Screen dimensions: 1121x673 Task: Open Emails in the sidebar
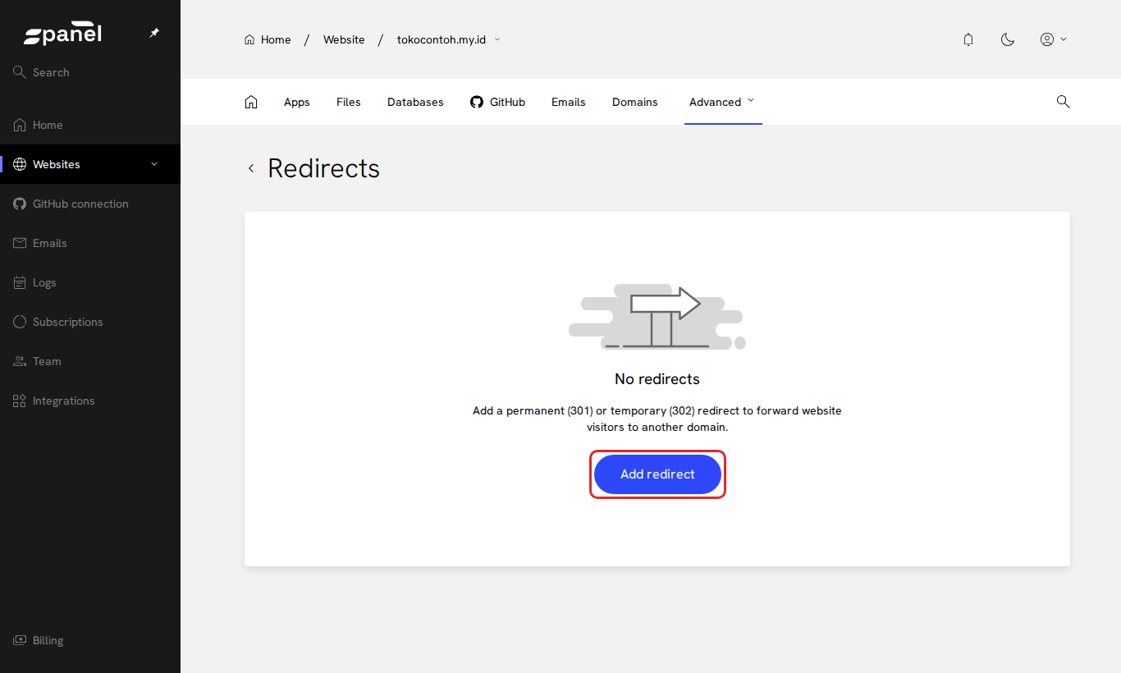point(90,243)
